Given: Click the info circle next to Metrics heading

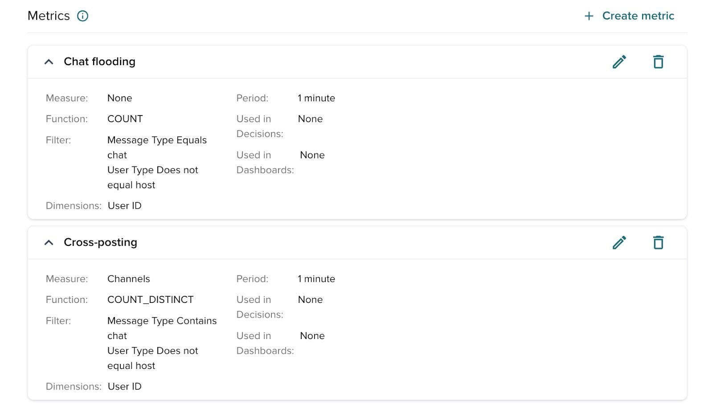Looking at the screenshot, I should [x=83, y=16].
